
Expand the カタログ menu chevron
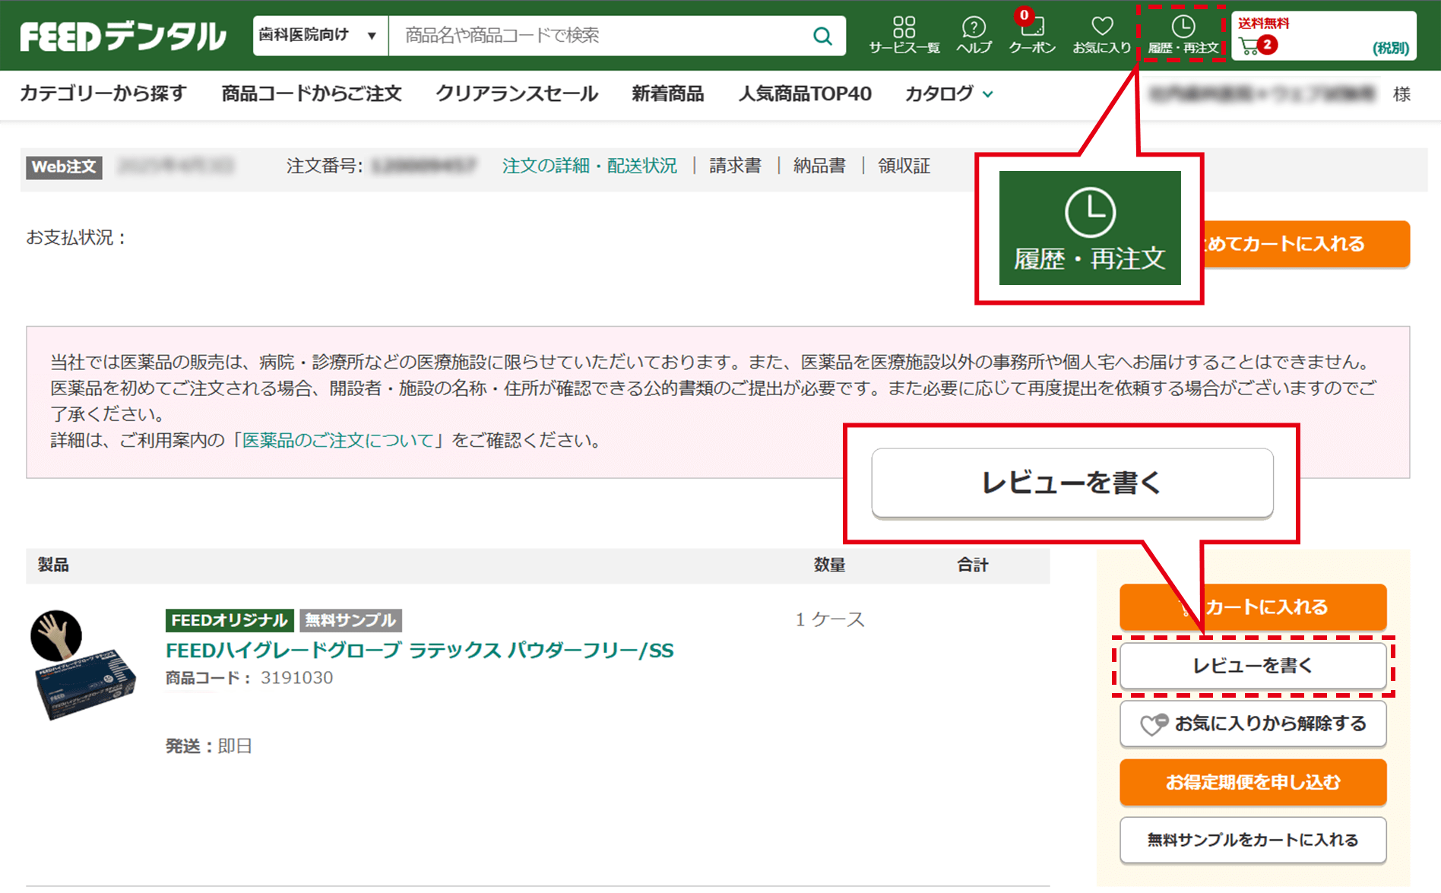(x=989, y=94)
